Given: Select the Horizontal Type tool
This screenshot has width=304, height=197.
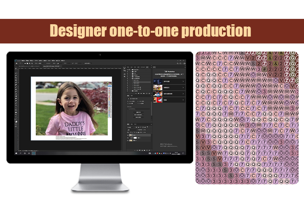Looking at the screenshot, I should [16, 105].
